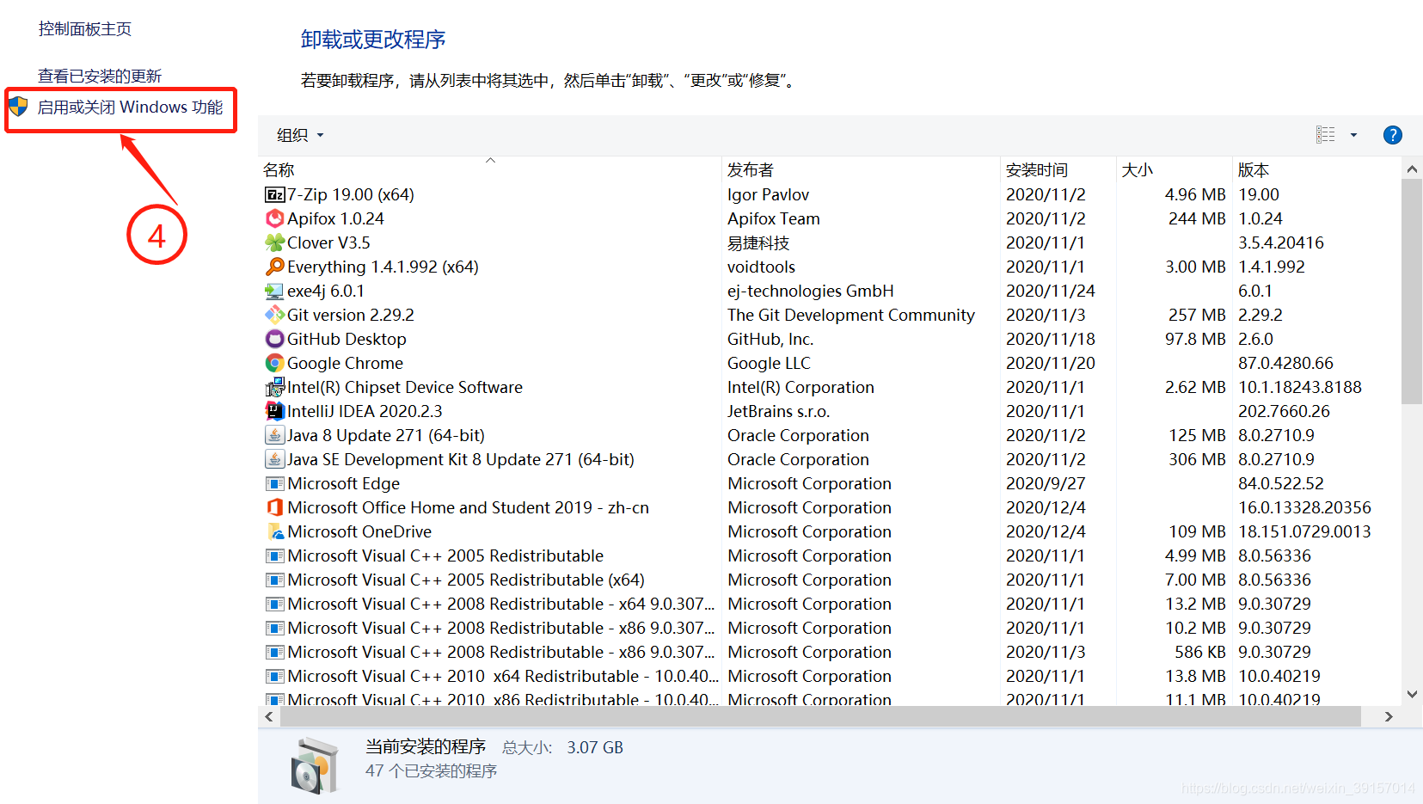
Task: Click the Google Chrome icon
Action: pos(274,363)
